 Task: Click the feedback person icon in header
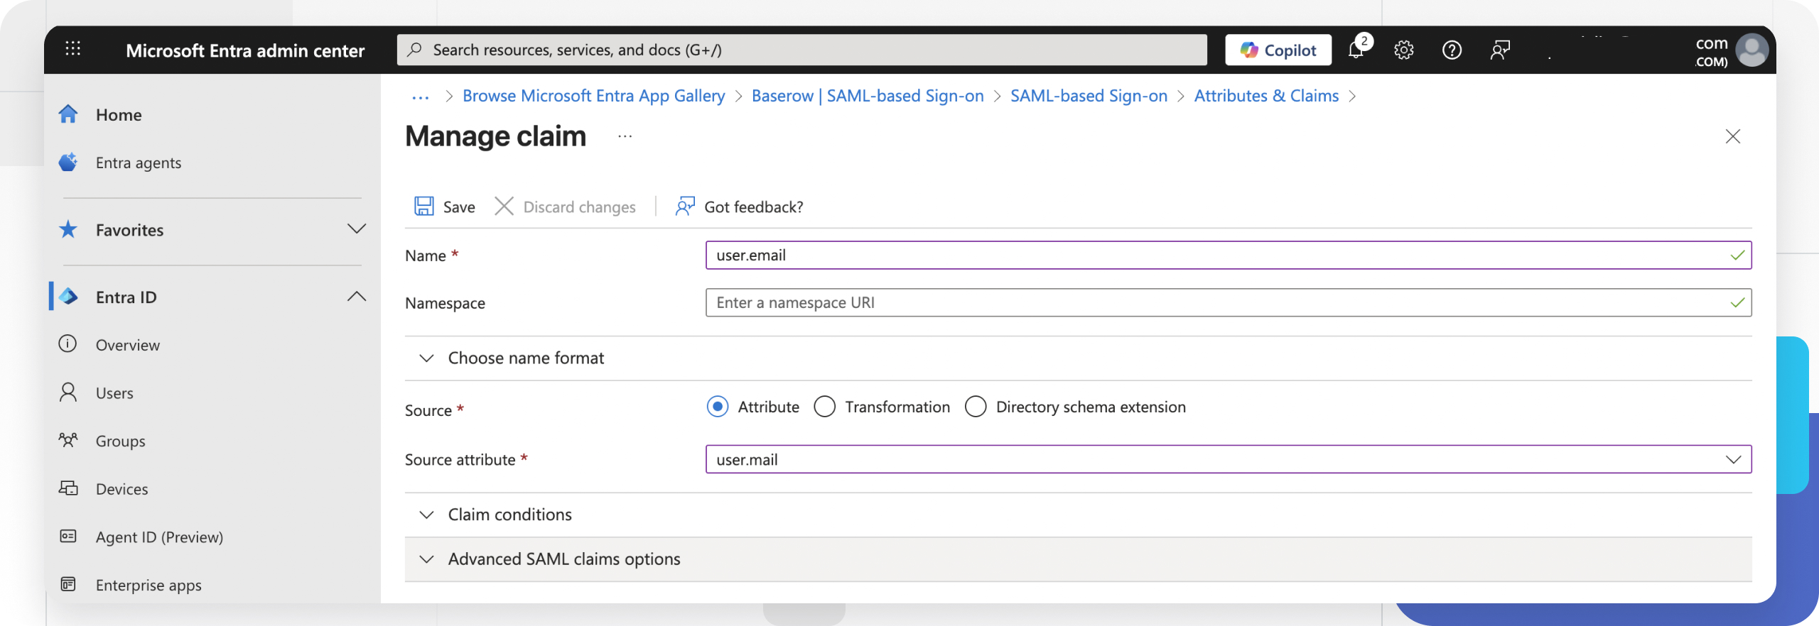coord(1500,50)
